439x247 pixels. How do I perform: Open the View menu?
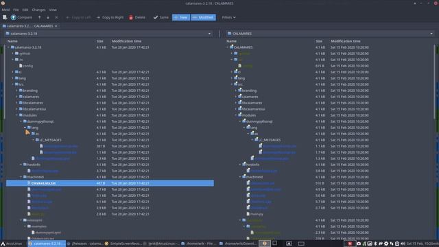click(x=53, y=10)
